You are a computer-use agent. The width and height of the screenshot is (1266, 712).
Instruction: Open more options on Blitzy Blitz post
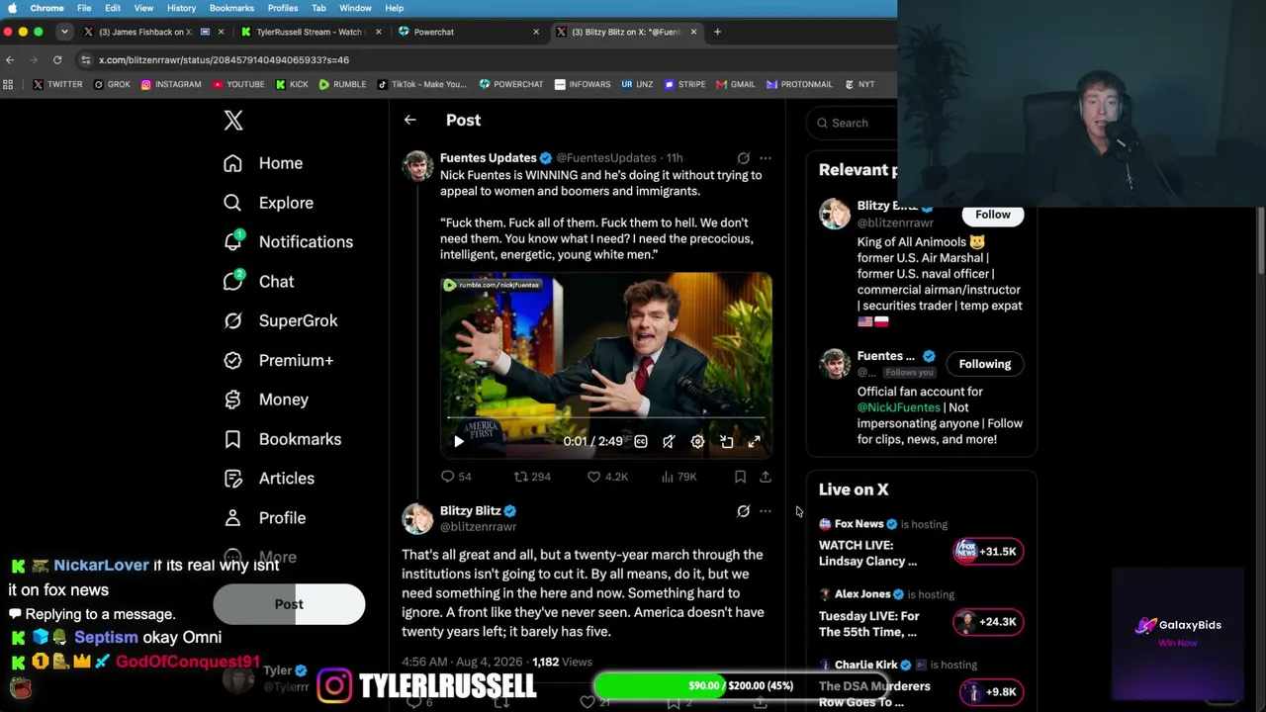766,511
